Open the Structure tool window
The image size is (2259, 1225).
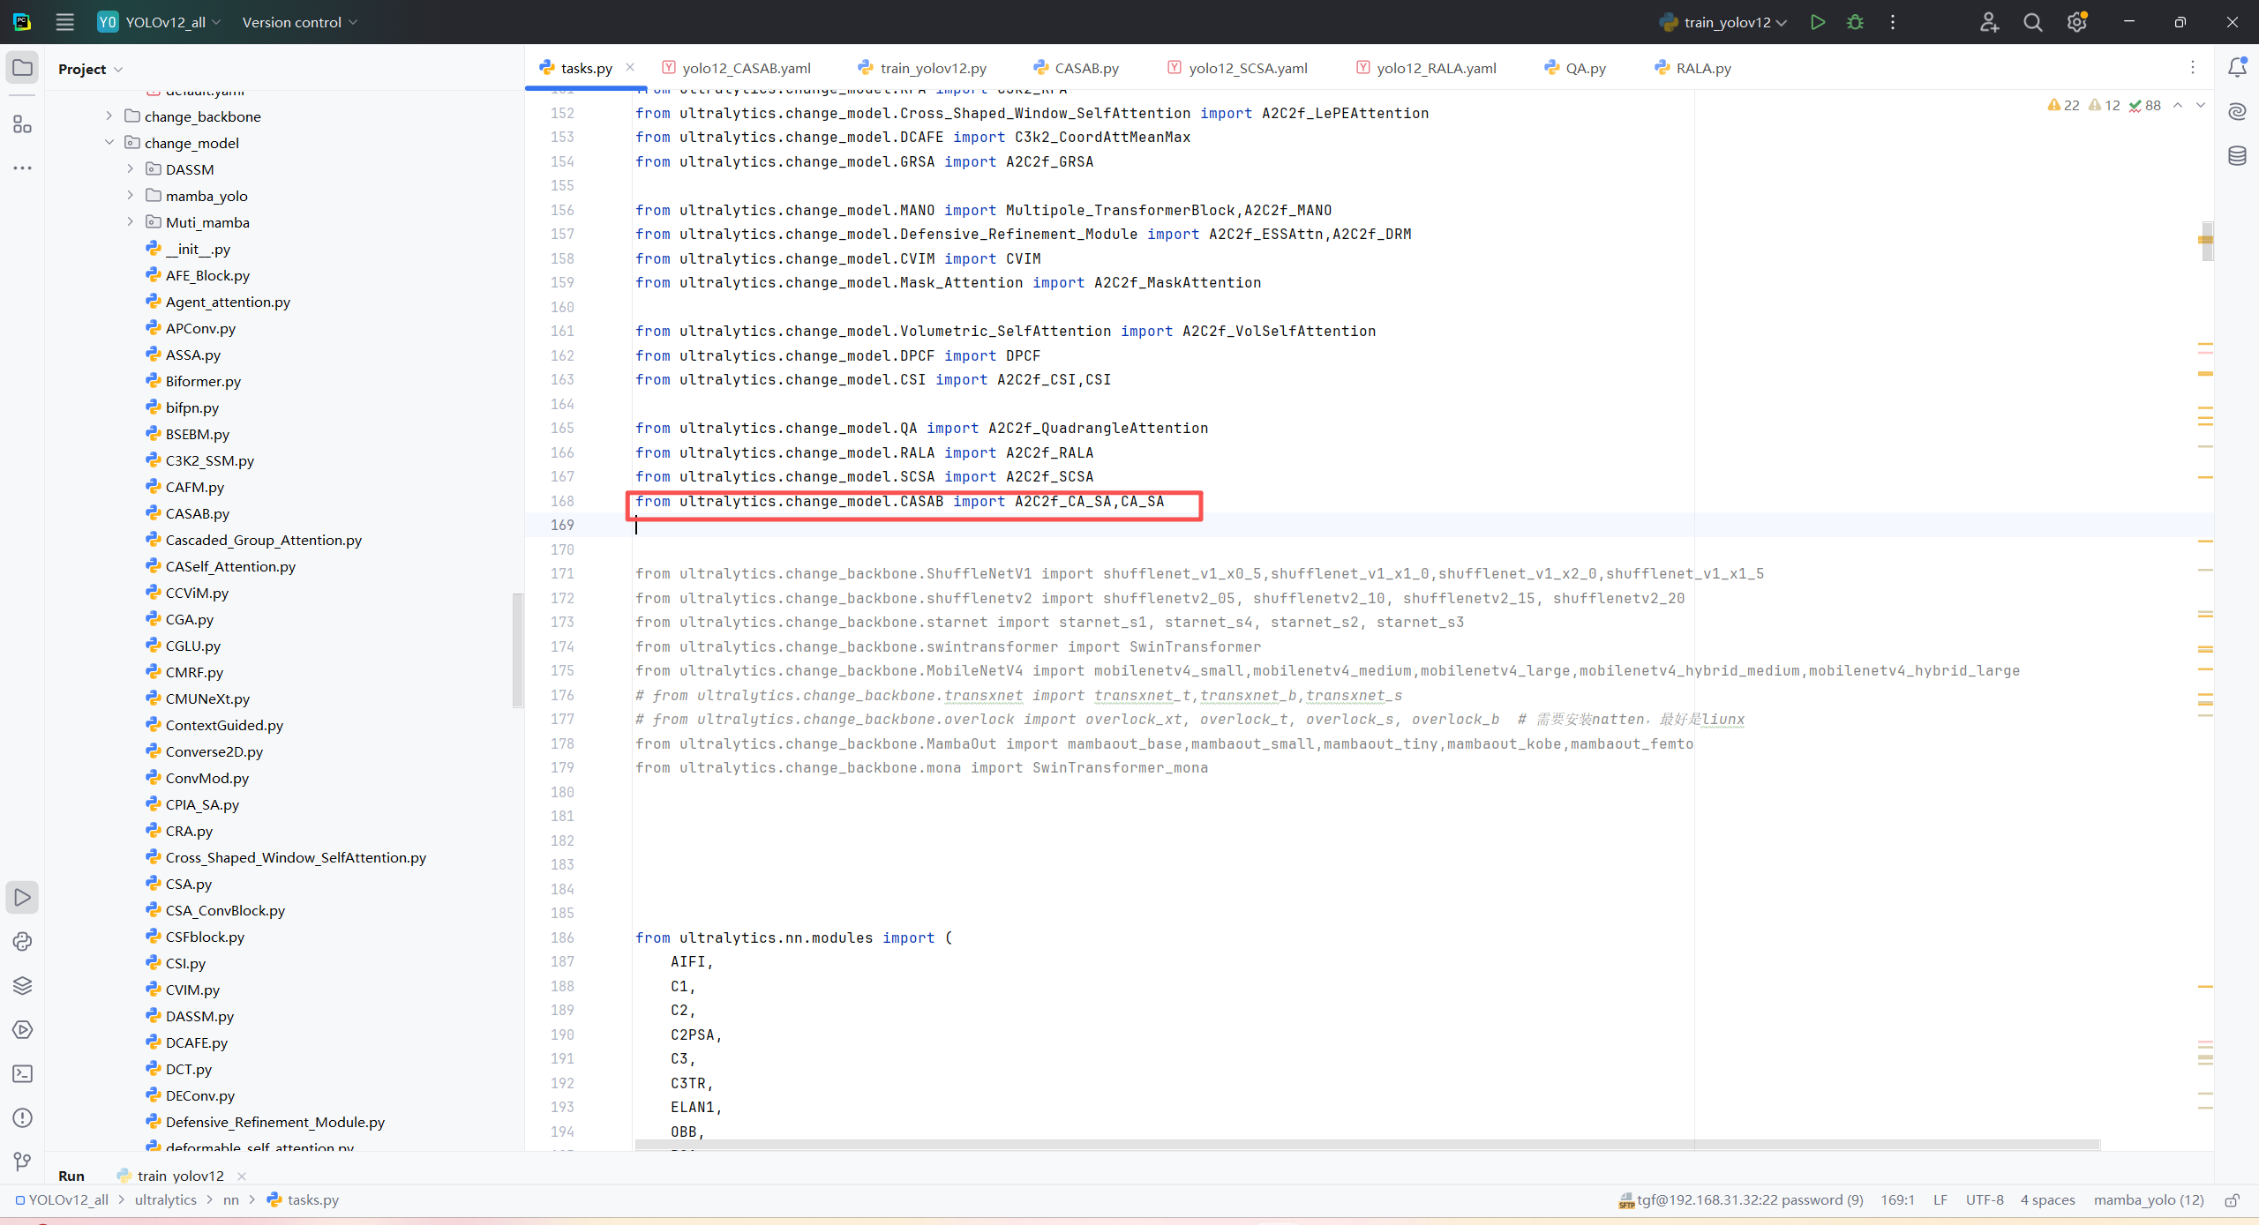(22, 124)
